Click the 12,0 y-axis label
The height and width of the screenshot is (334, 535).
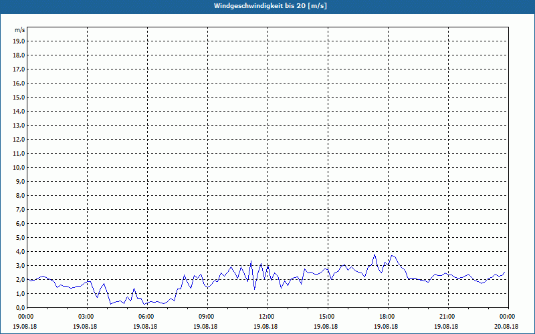point(19,140)
